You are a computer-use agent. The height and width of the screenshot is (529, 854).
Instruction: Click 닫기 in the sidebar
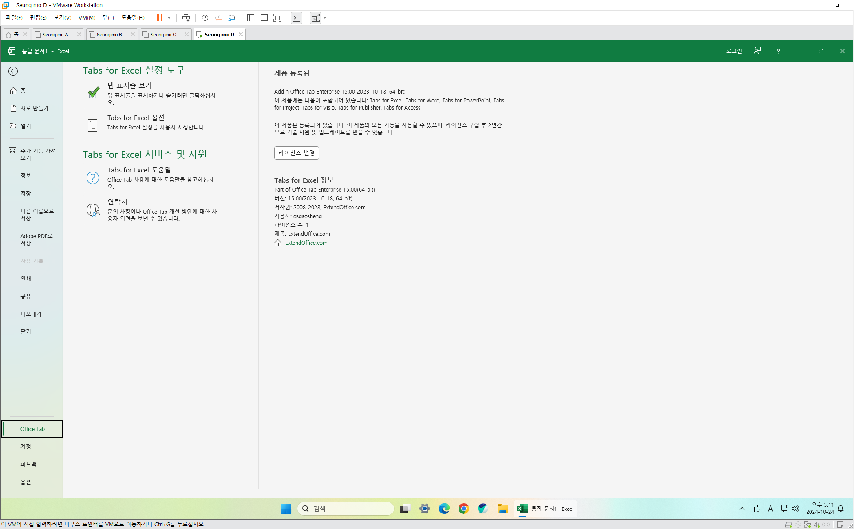[32, 332]
